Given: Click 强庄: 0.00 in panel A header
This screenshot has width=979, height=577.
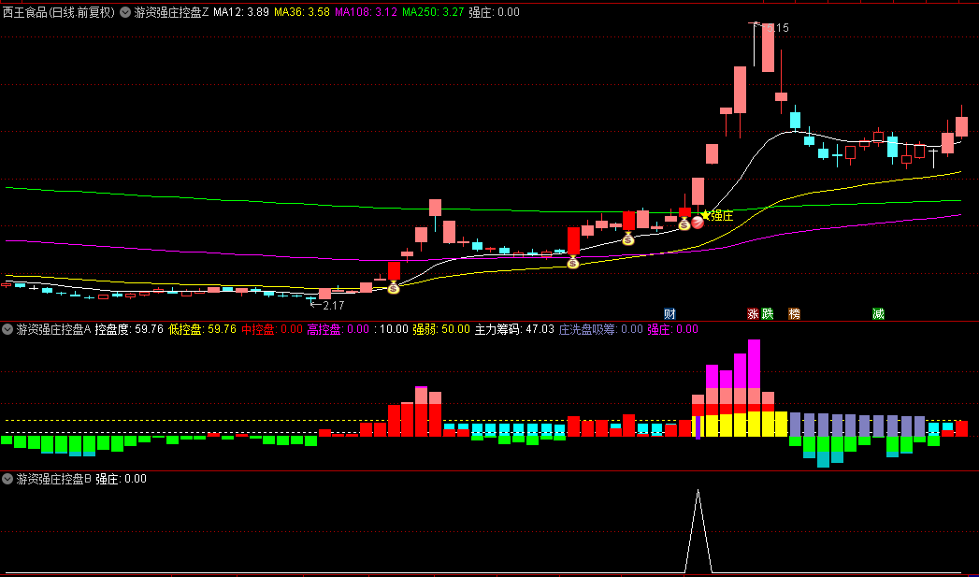Looking at the screenshot, I should click(x=672, y=329).
